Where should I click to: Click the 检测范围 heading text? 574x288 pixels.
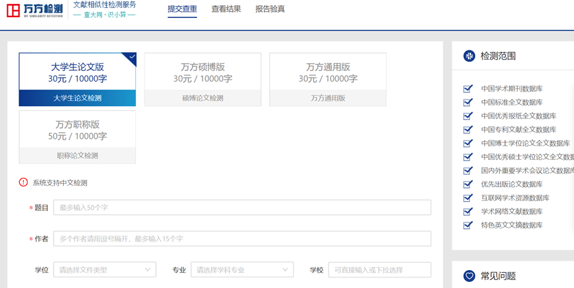pos(498,56)
